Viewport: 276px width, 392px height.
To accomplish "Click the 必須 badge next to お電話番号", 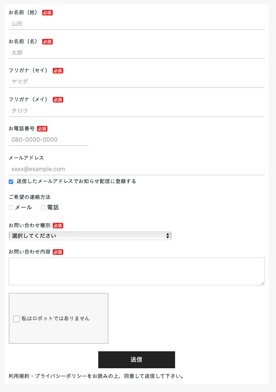I will coord(42,129).
